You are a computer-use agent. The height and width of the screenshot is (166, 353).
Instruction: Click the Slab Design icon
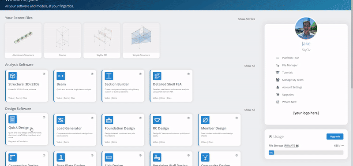pyautogui.click(x=109, y=158)
